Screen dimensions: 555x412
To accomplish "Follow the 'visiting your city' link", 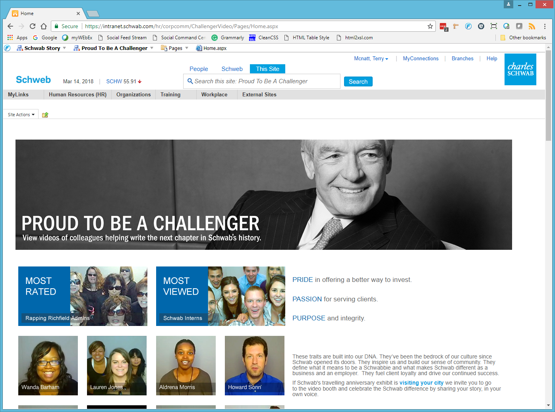I will point(422,383).
